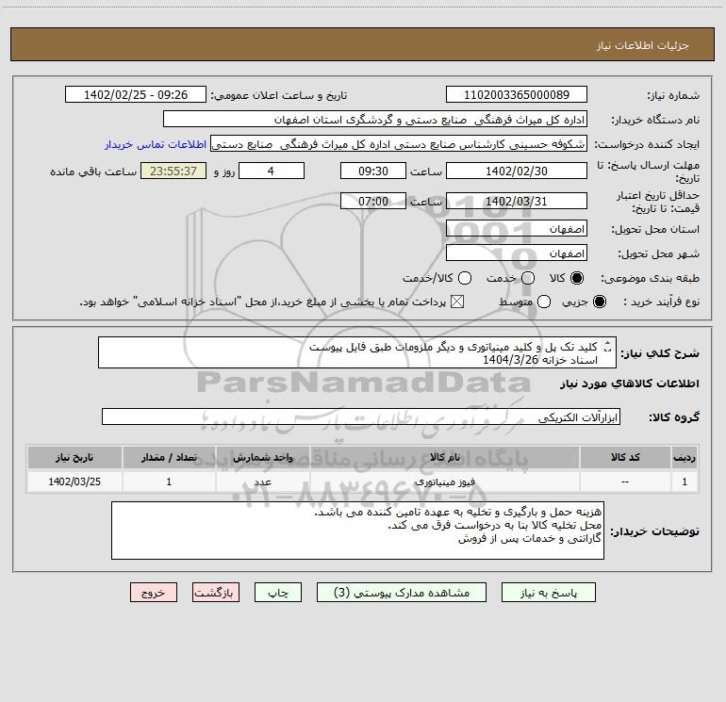Viewport: 726px width, 702px height.
Task: Click the شرح کلی نیاز description textbox
Action: click(357, 352)
